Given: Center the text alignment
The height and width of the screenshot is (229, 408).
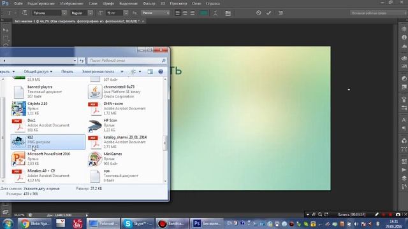Looking at the screenshot, I should coord(185,13).
